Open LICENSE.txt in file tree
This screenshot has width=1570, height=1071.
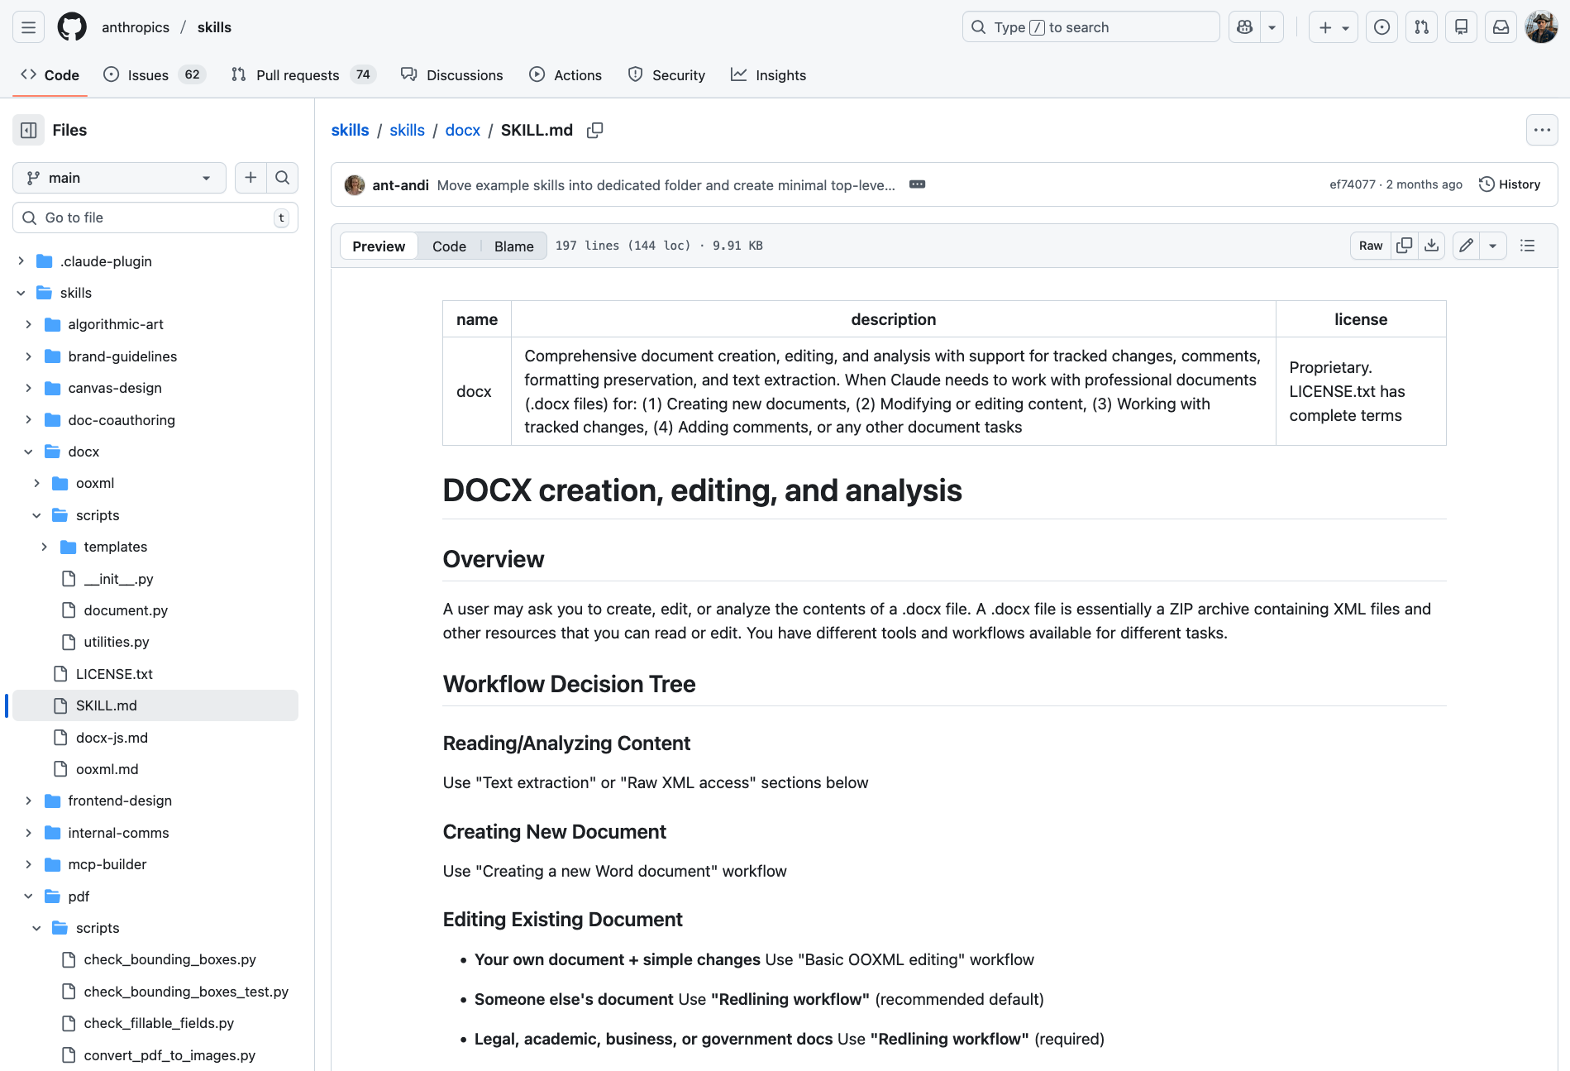click(x=114, y=674)
